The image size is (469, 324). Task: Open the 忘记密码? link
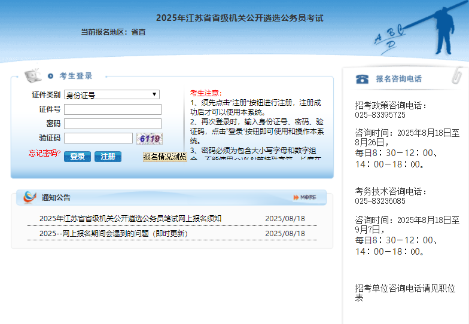[44, 154]
